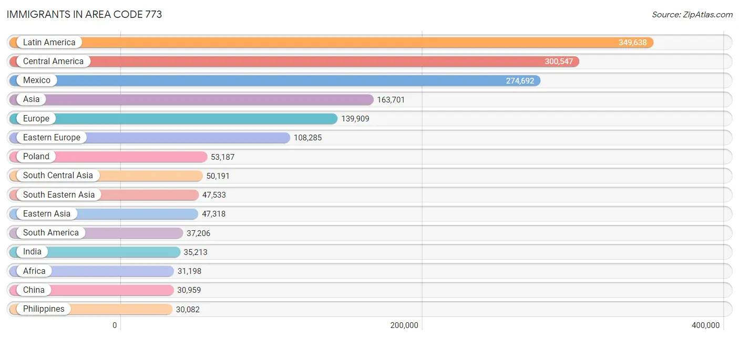
Task: Open the ZipAtlas.com source text
Action: pos(692,15)
